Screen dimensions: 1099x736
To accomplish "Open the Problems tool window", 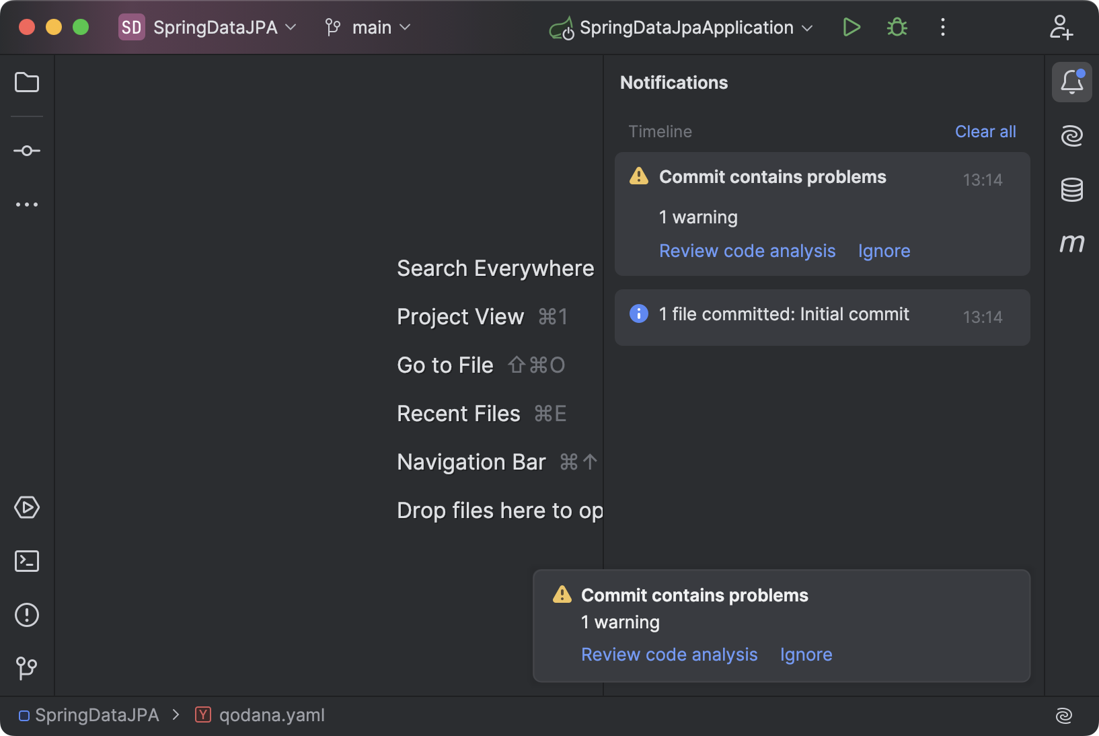I will tap(26, 615).
